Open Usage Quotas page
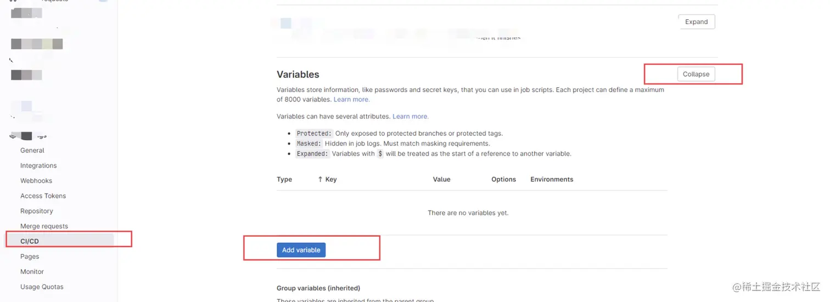 tap(42, 287)
